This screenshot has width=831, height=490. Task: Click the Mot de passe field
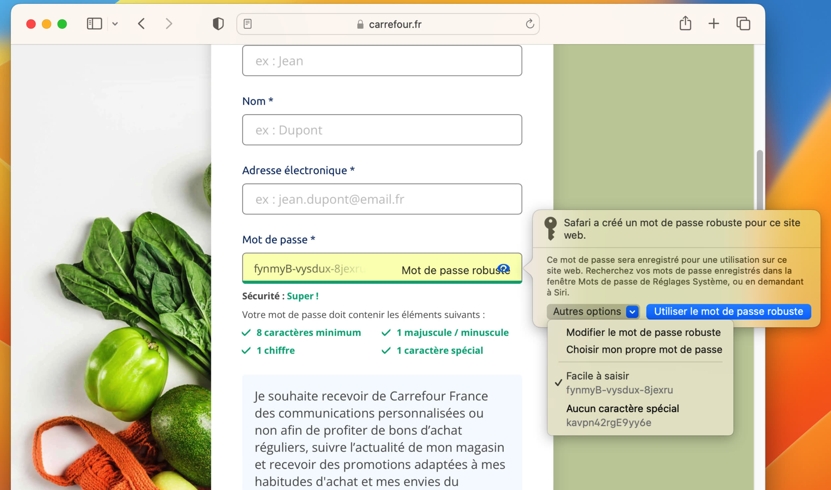pos(382,268)
